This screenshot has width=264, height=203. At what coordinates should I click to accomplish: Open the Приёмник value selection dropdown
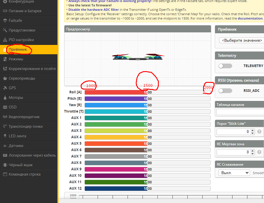click(241, 40)
